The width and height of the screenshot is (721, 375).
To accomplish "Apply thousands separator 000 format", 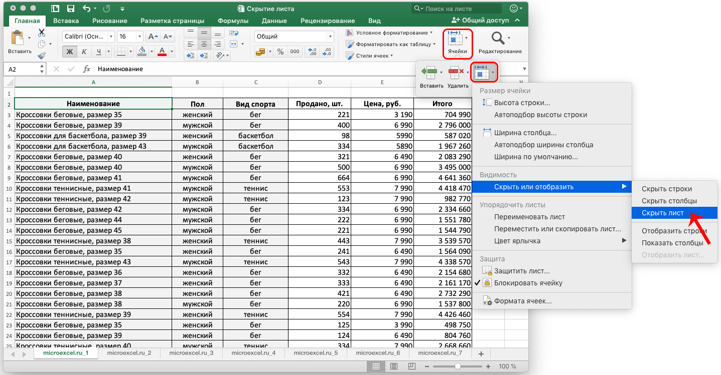I will [295, 52].
